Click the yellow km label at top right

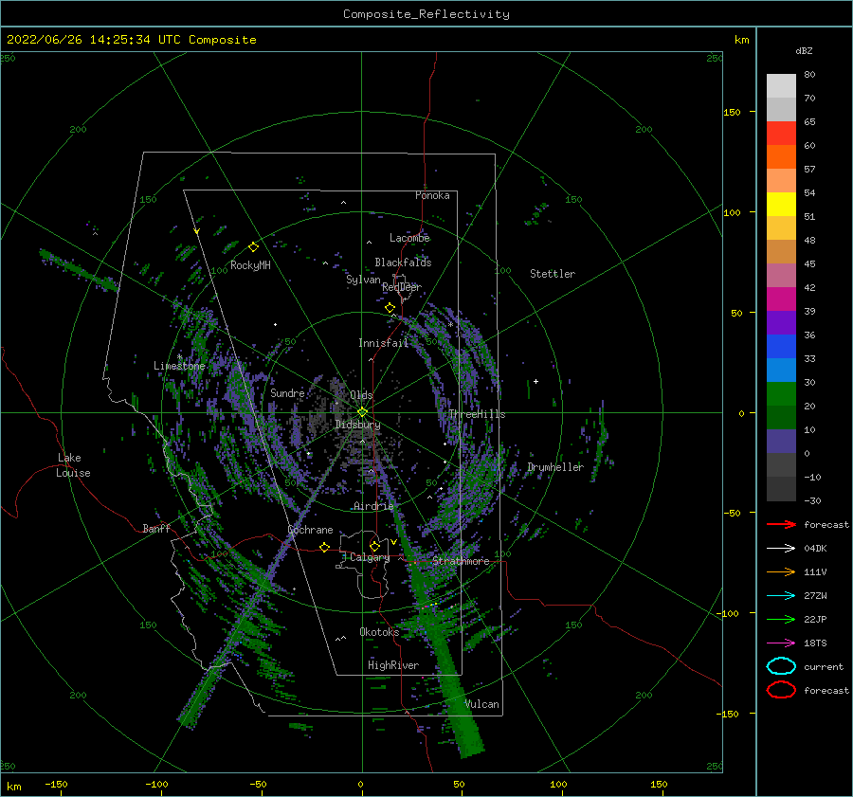[x=741, y=40]
